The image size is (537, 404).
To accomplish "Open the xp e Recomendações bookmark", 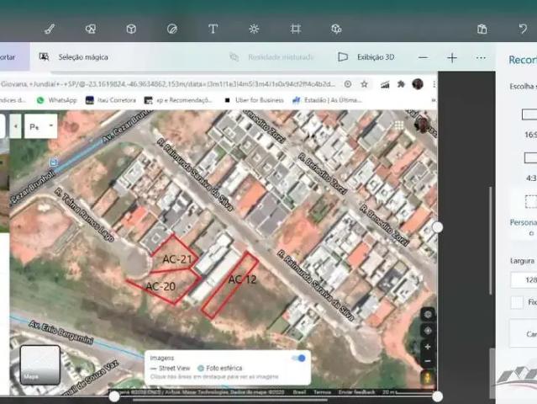I will tap(178, 100).
